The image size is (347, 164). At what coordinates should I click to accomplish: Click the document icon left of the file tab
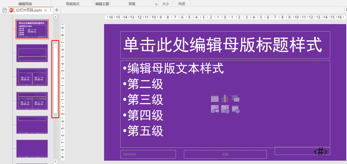tap(4, 10)
